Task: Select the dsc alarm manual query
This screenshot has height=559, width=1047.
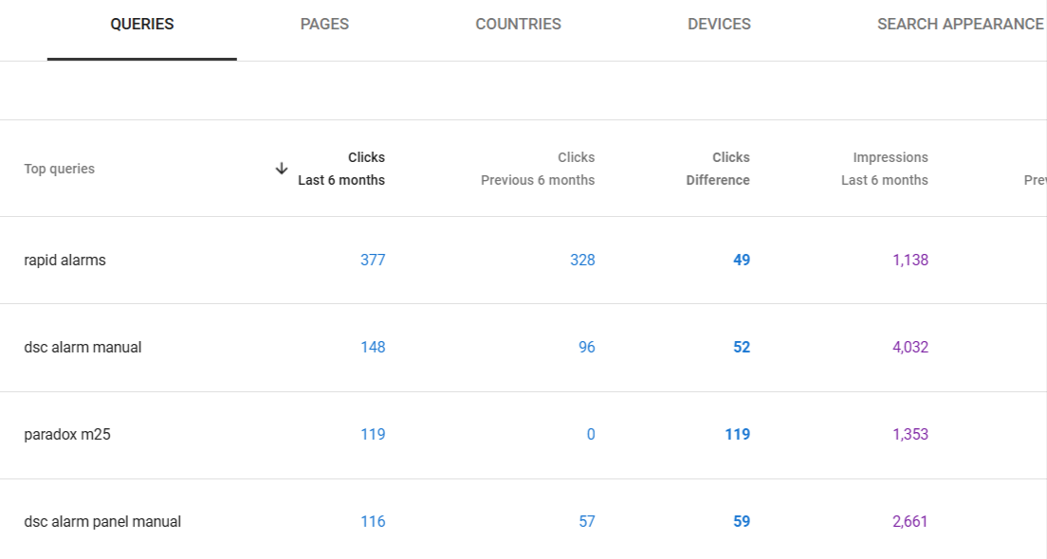Action: (x=83, y=348)
